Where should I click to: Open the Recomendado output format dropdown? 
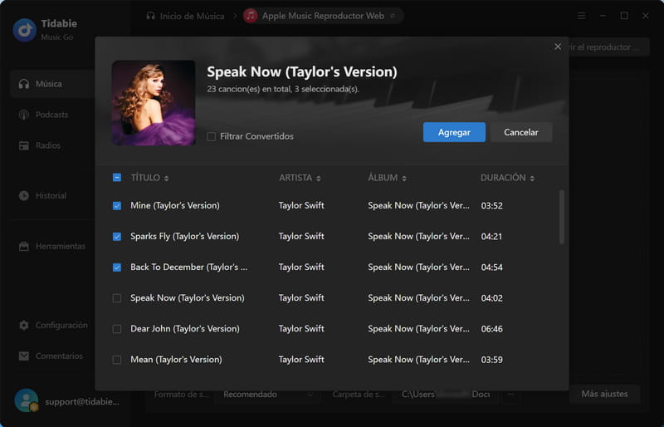267,395
